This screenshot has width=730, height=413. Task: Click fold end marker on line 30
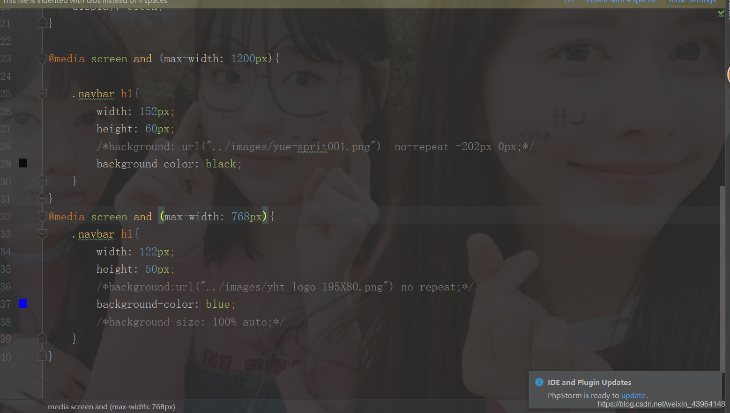42,181
